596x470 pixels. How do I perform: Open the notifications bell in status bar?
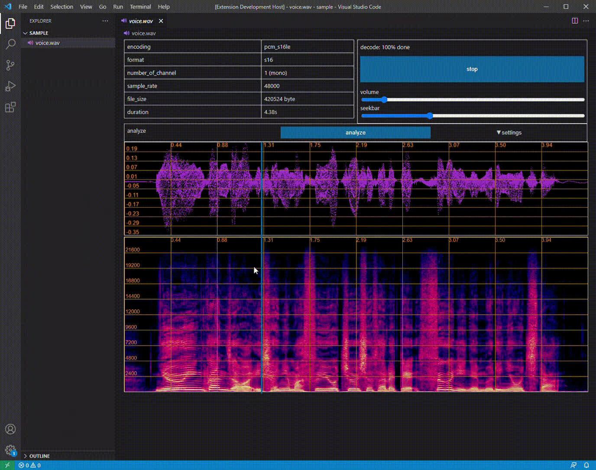coord(586,465)
